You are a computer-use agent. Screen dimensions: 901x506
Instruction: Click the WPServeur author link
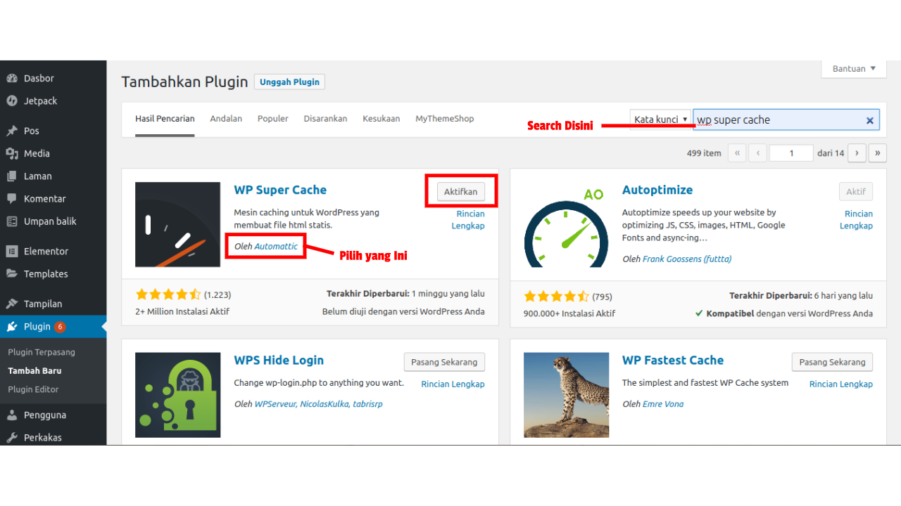coord(276,404)
